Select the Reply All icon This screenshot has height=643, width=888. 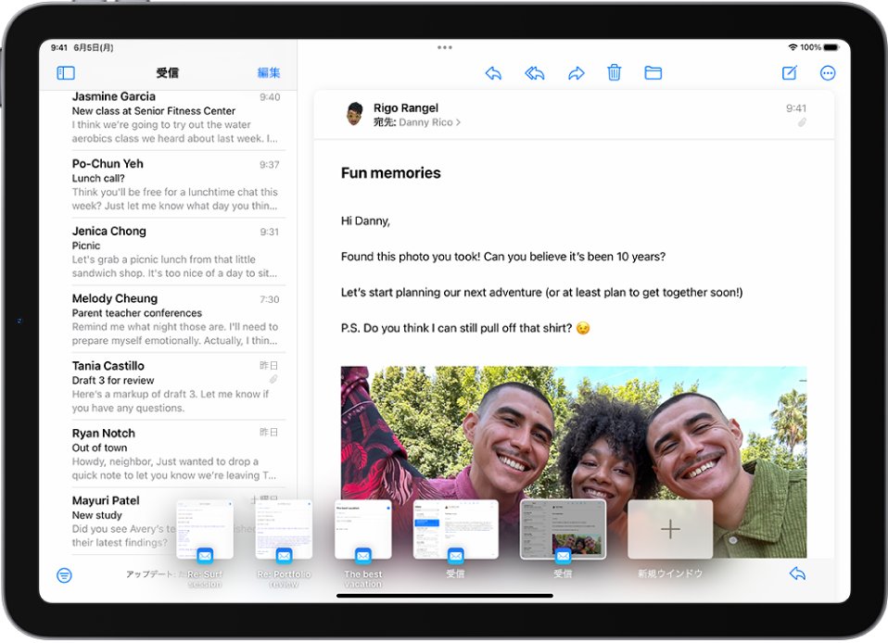click(x=535, y=72)
